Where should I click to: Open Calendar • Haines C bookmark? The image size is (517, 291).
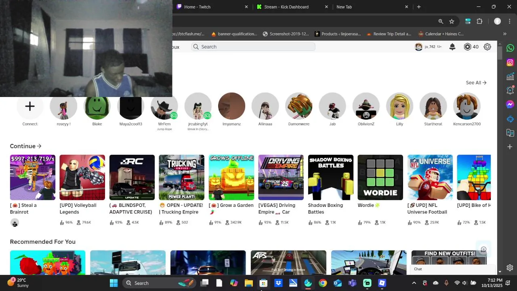[441, 34]
